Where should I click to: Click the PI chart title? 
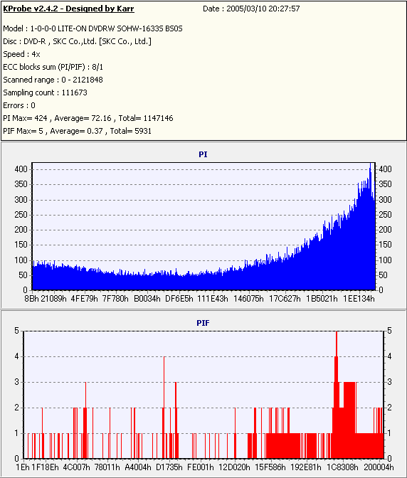point(203,154)
